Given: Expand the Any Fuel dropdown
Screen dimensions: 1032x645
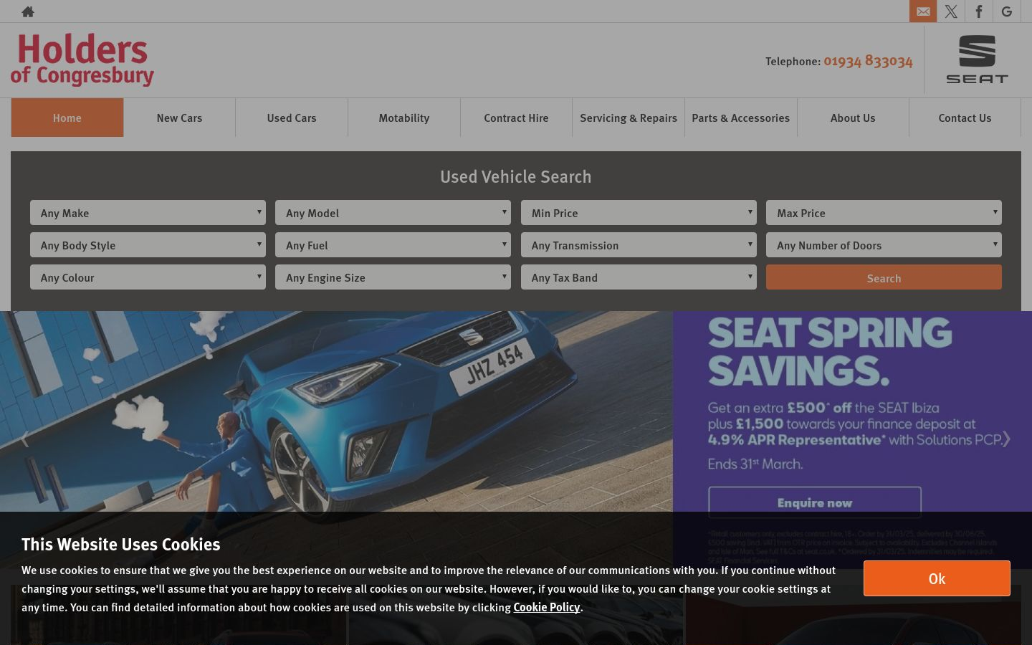Looking at the screenshot, I should pos(393,245).
